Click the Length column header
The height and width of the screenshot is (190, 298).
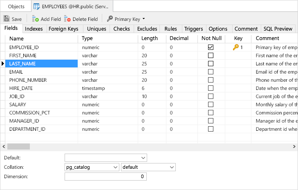coord(152,38)
